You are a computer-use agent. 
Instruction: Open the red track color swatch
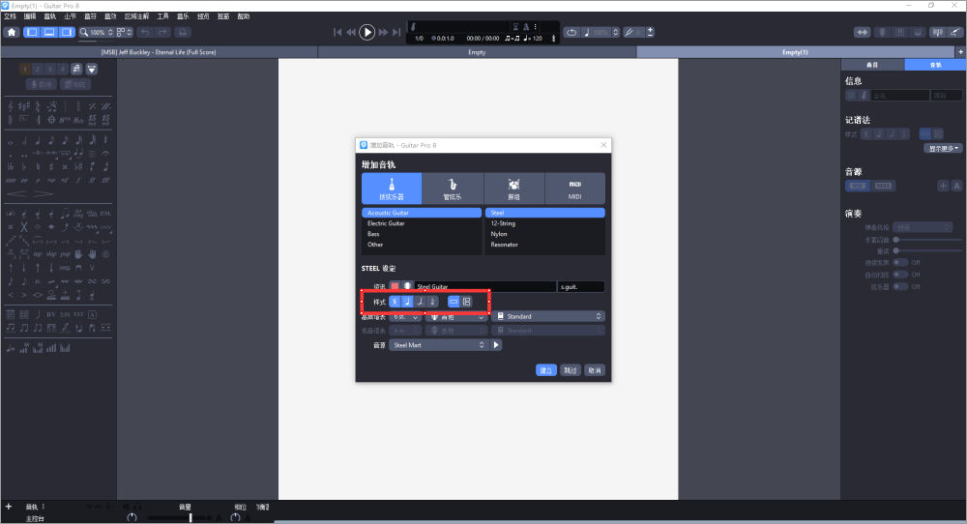[396, 286]
